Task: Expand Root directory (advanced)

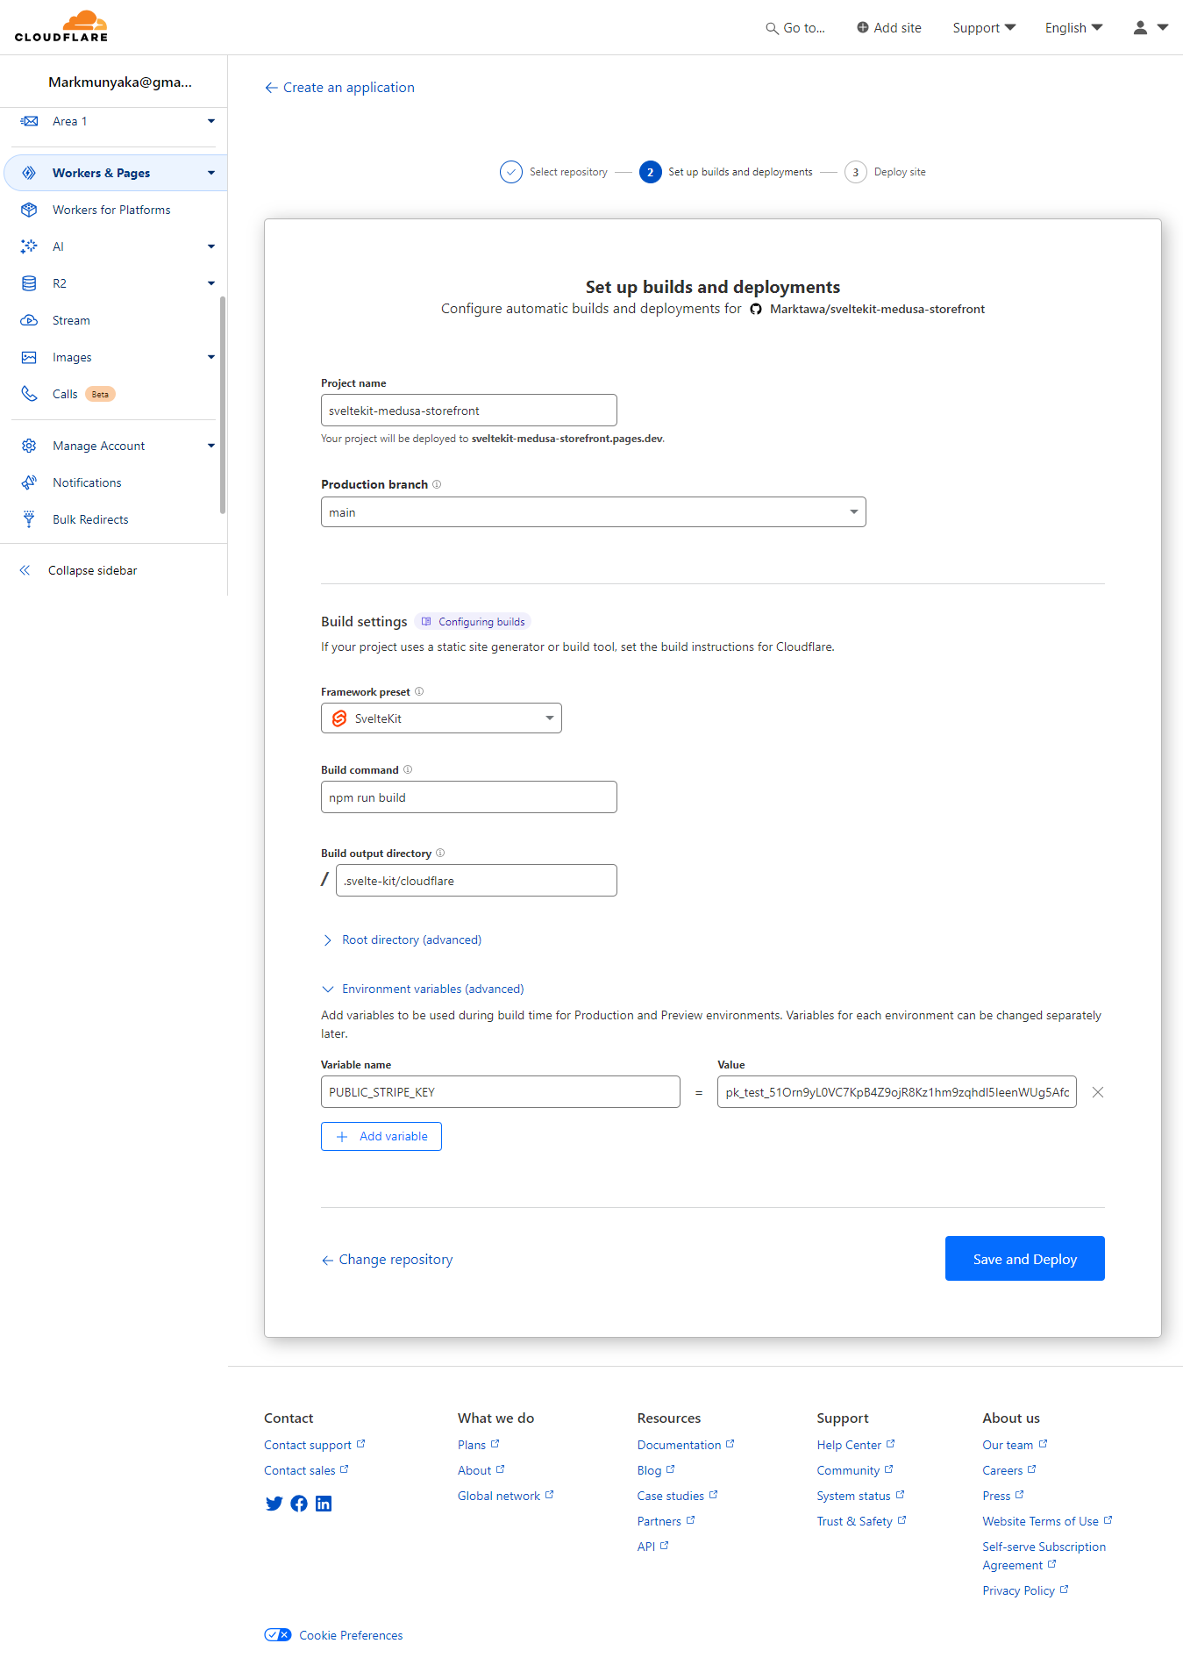Action: 403,940
